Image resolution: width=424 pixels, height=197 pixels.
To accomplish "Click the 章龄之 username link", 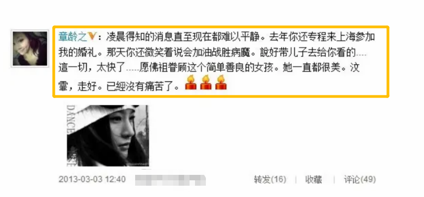I will [x=73, y=37].
